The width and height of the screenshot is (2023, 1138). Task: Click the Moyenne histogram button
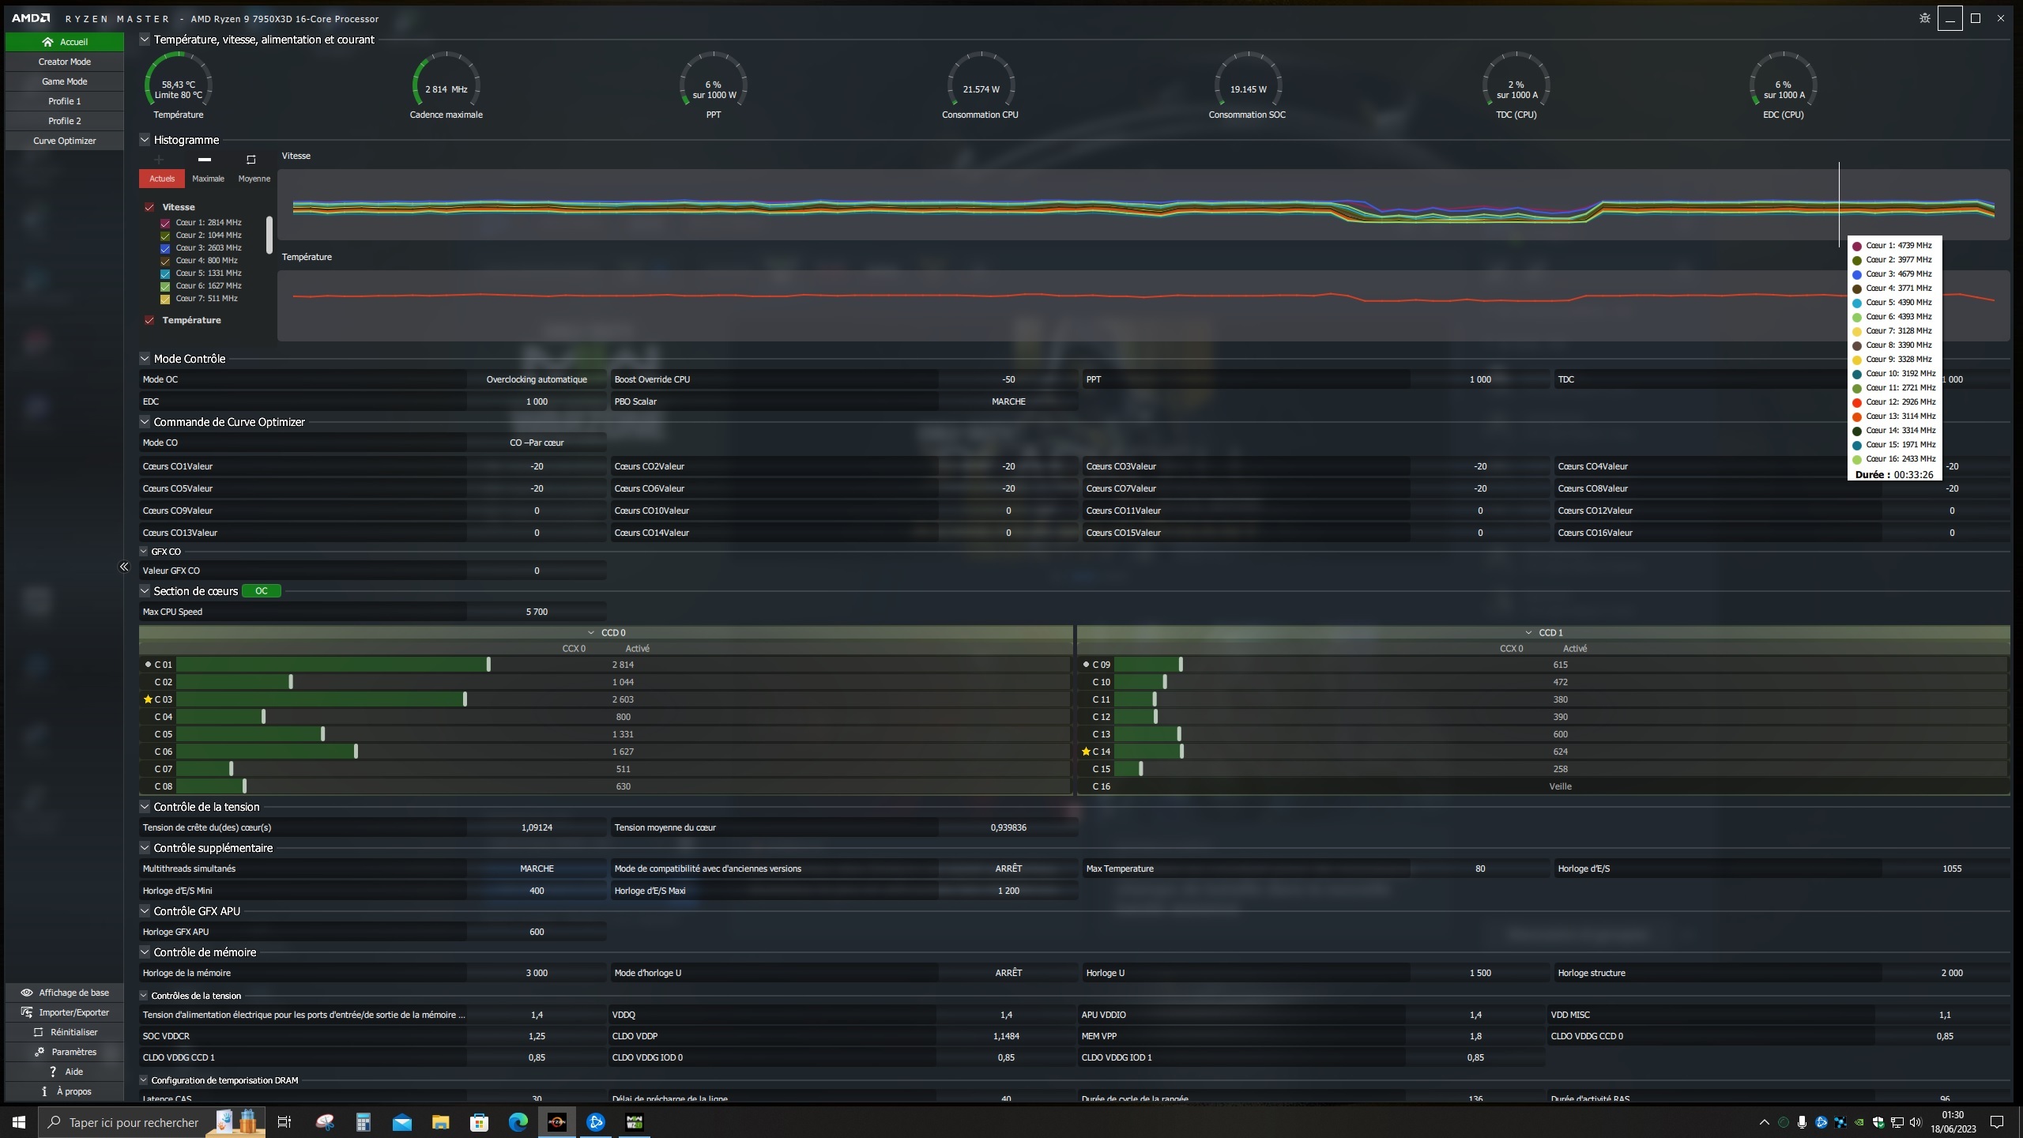coord(254,179)
